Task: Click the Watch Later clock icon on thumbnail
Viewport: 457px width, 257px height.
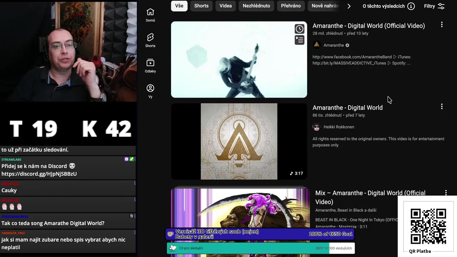Action: [299, 29]
